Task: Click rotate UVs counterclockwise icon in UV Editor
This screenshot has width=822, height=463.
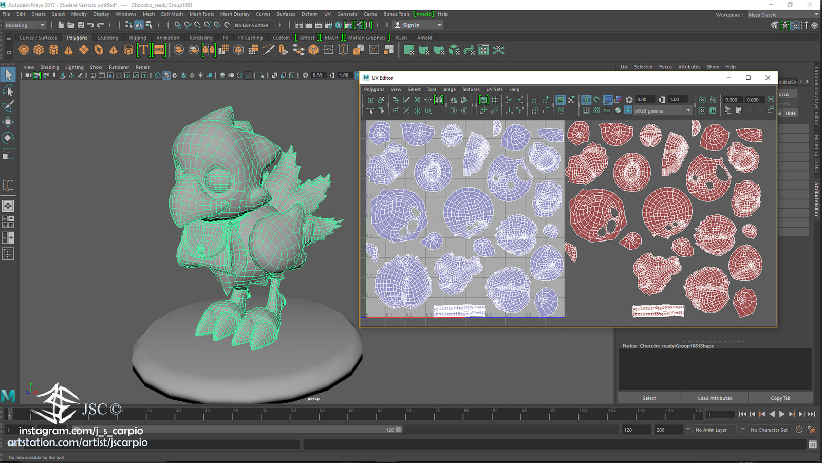Action: [x=453, y=110]
